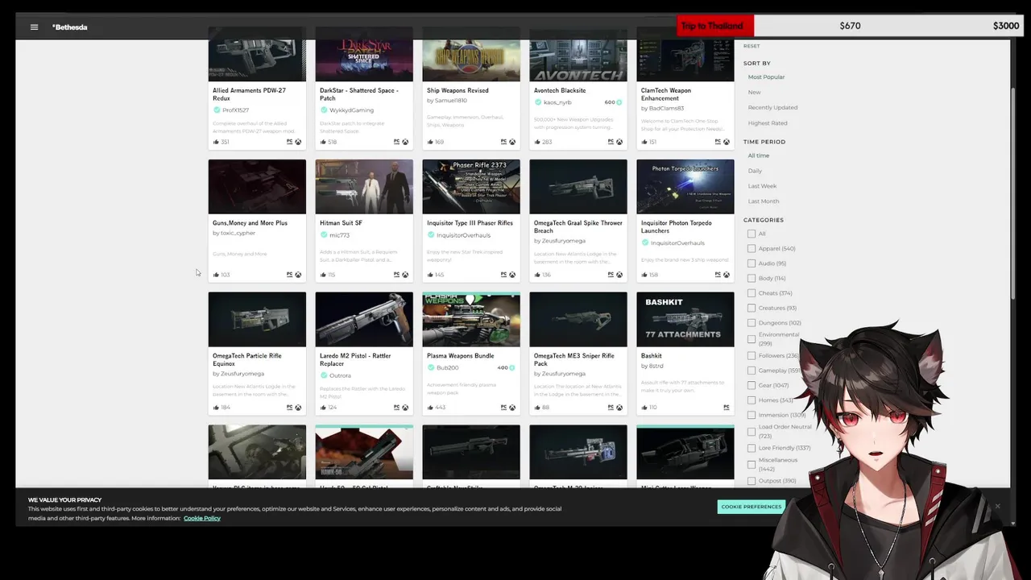The image size is (1031, 580).
Task: Open the hamburger menu beside the Bethesda logo
Action: (x=34, y=27)
